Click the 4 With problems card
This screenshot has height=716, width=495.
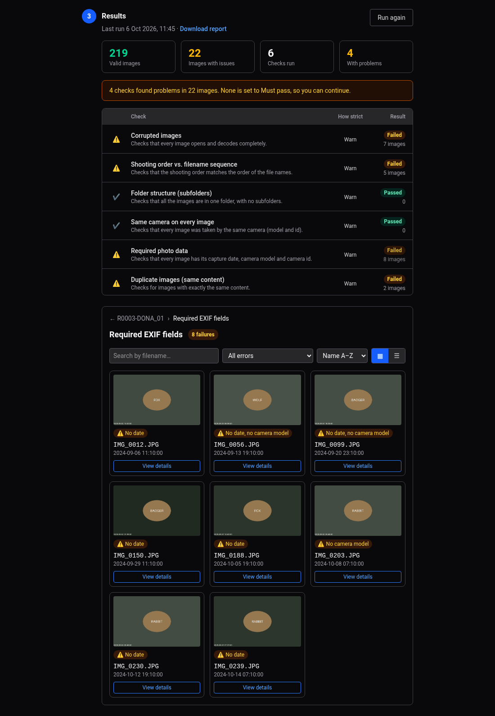(x=376, y=57)
